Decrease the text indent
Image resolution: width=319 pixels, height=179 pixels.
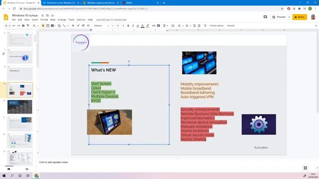[x=194, y=26]
